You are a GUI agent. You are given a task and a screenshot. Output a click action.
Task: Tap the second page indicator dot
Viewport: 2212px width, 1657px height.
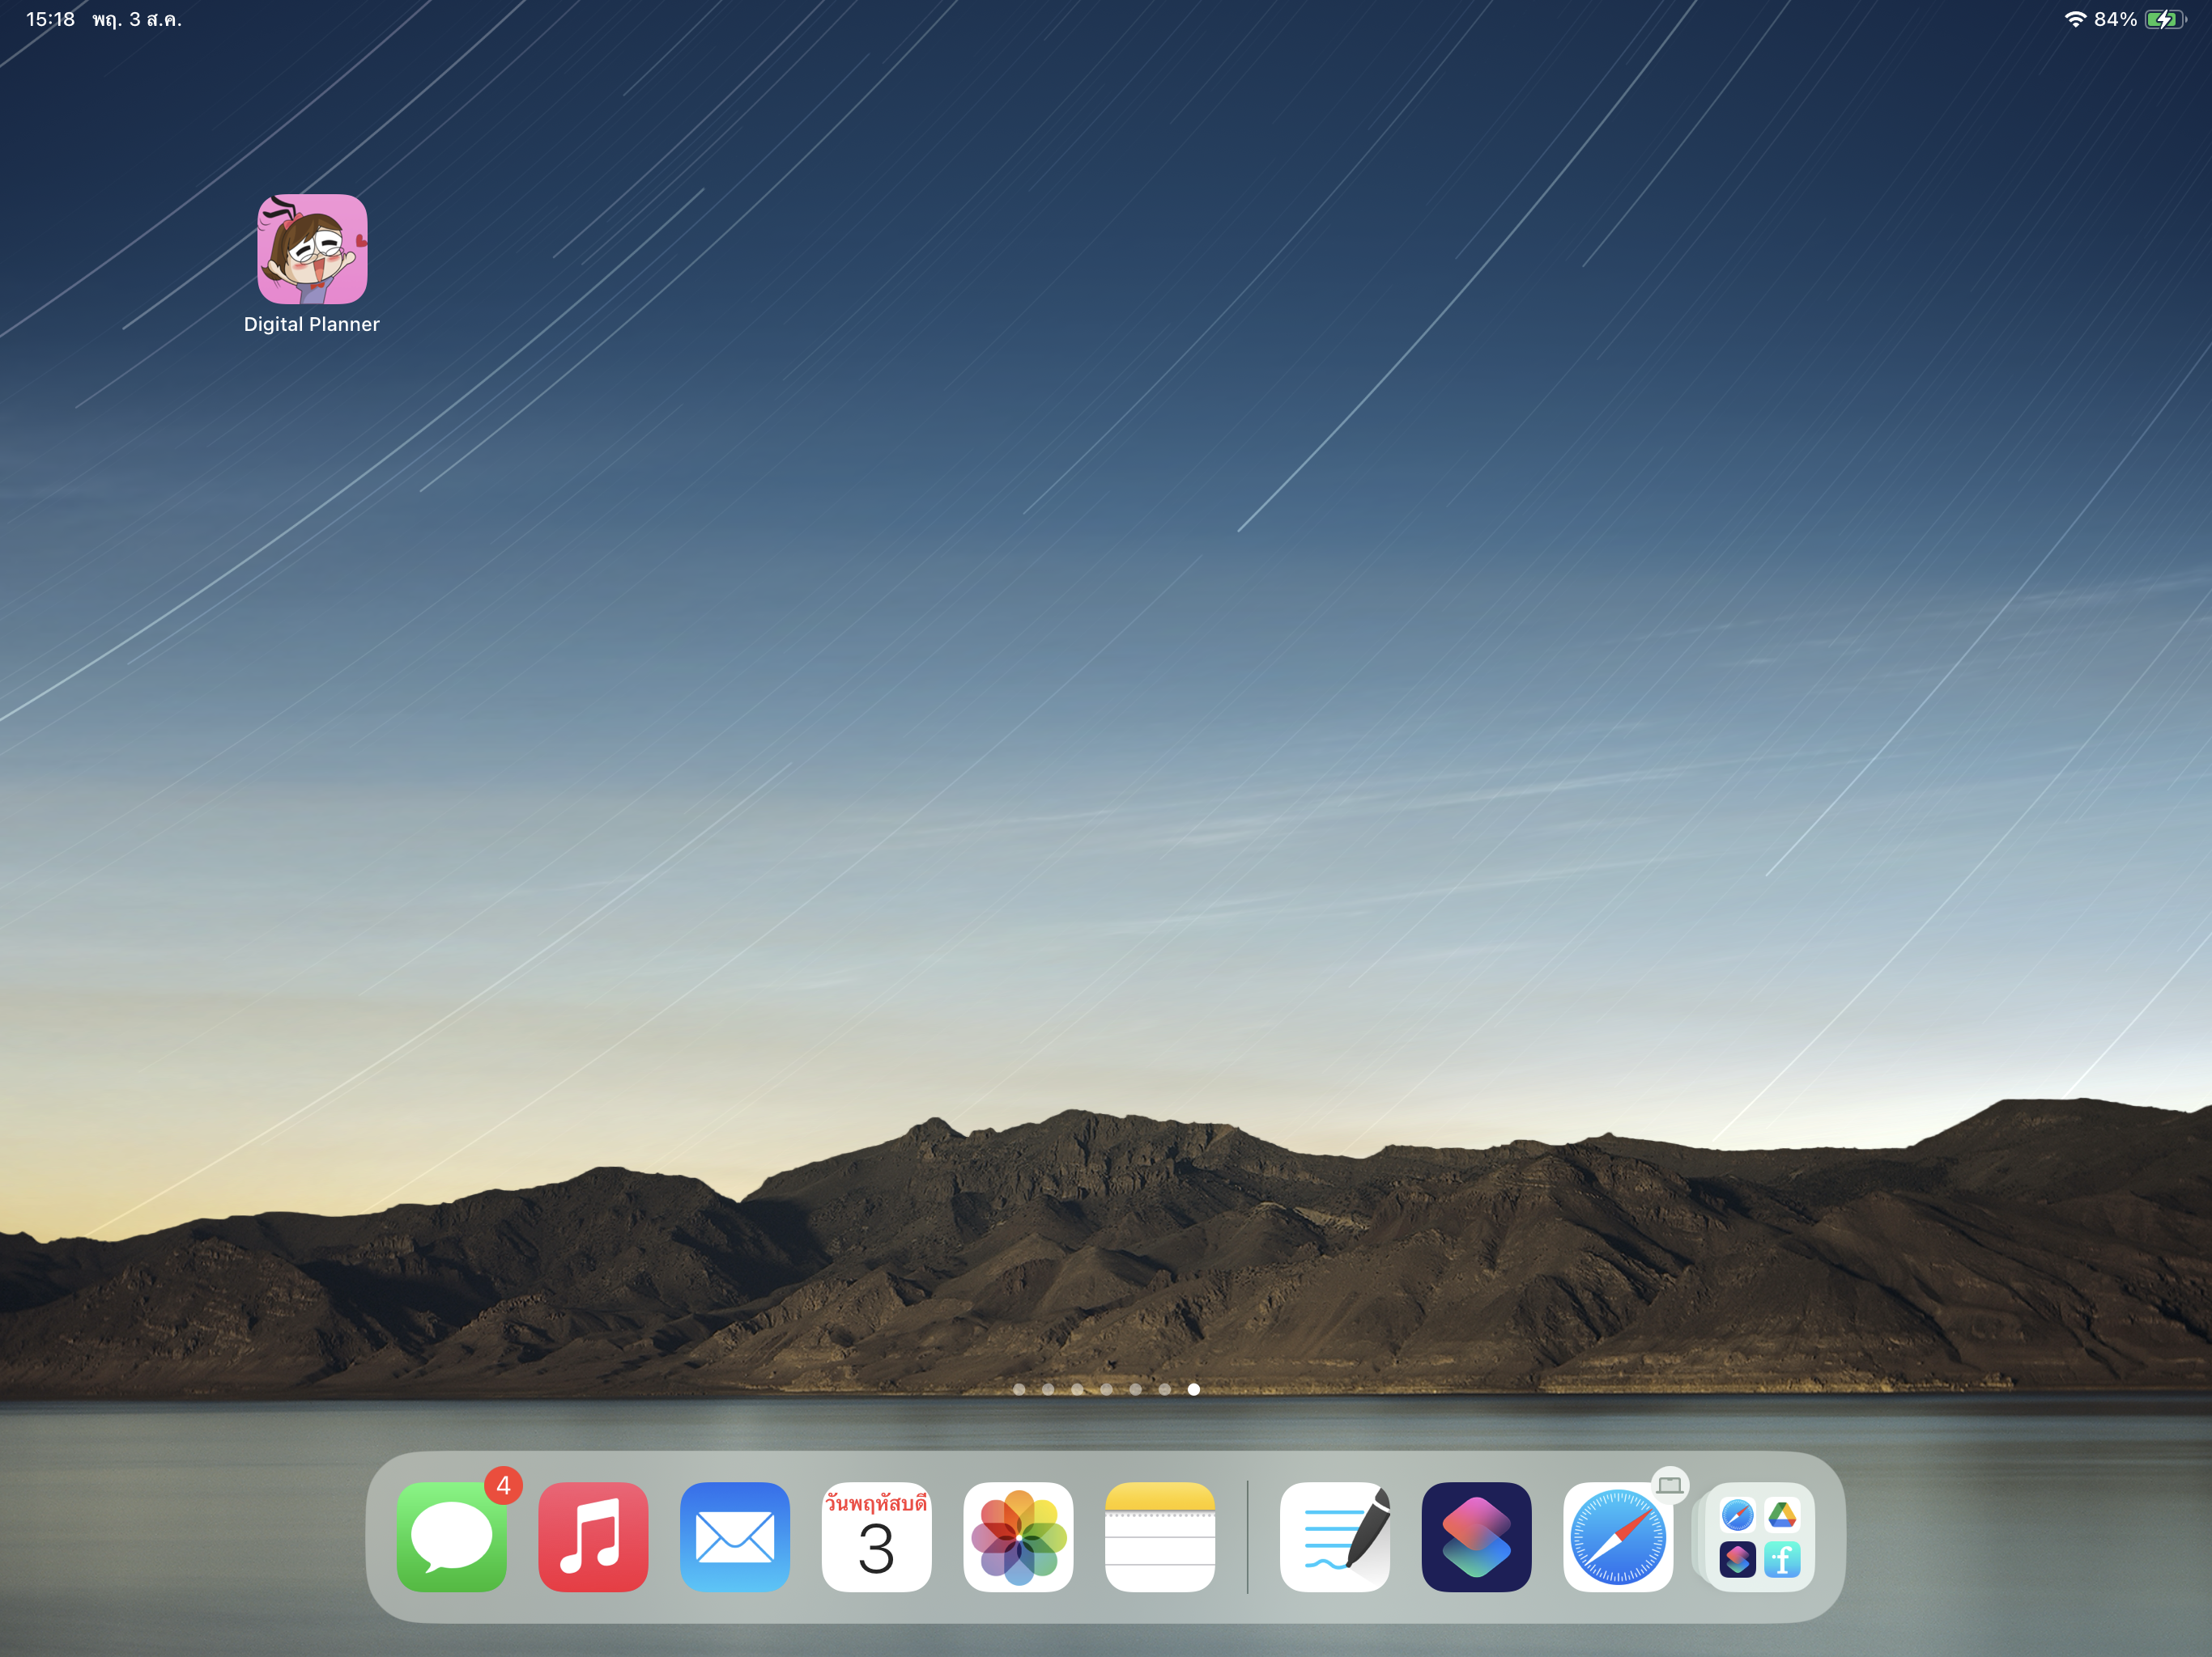click(x=1048, y=1389)
